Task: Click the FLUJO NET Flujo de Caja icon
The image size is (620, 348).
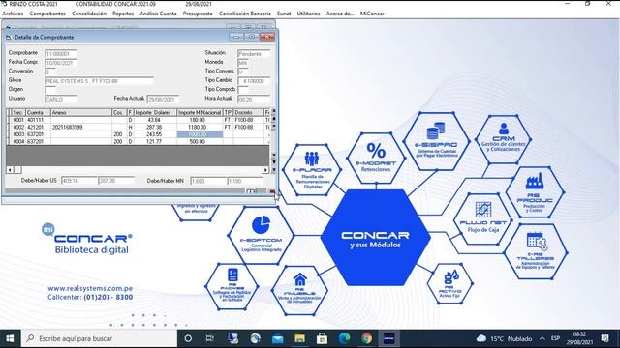Action: click(483, 210)
